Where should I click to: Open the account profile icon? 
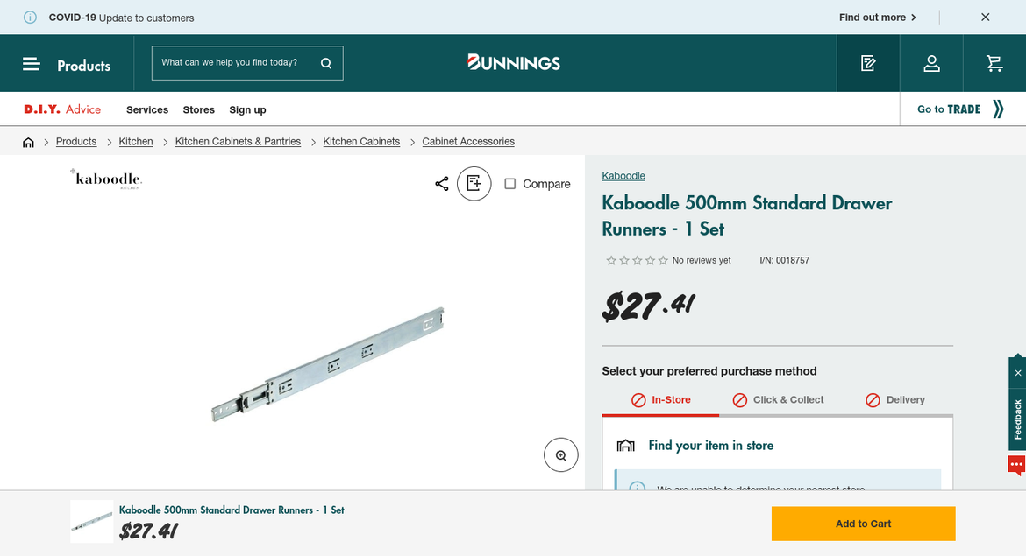931,63
